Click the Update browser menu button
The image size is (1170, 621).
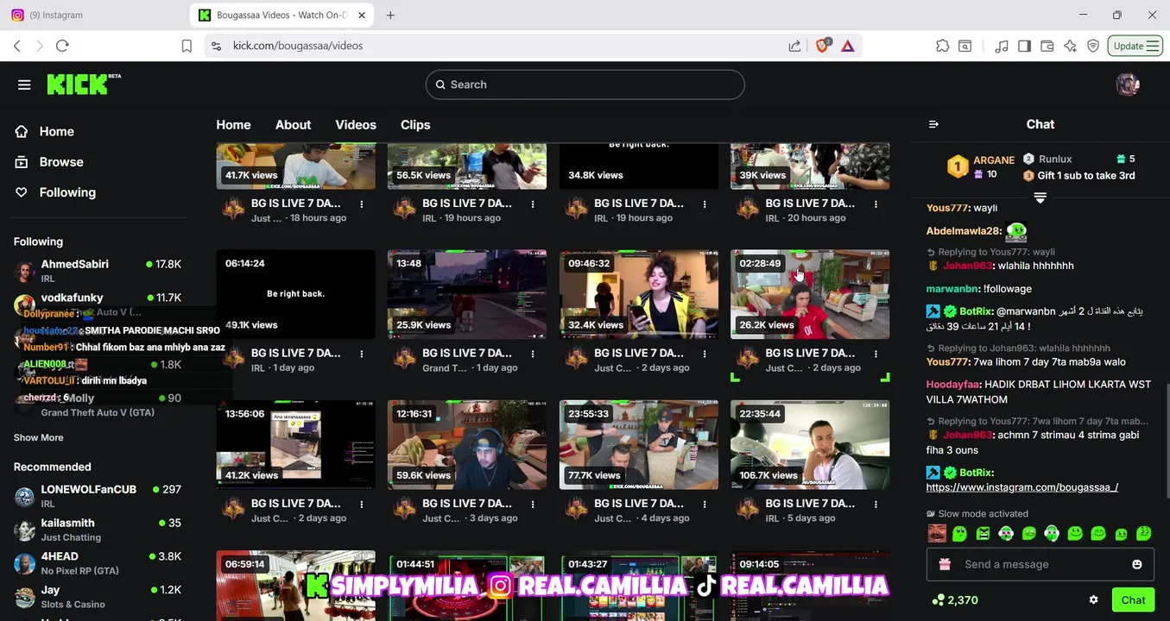[1135, 46]
